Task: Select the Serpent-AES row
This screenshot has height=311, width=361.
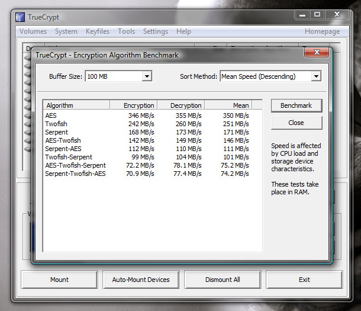Action: pyautogui.click(x=153, y=149)
